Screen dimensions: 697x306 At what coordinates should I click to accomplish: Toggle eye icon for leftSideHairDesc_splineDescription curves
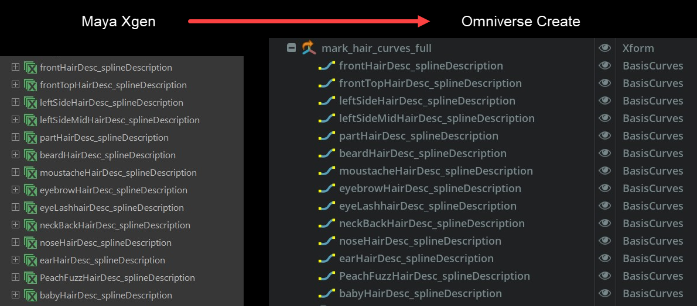[604, 100]
